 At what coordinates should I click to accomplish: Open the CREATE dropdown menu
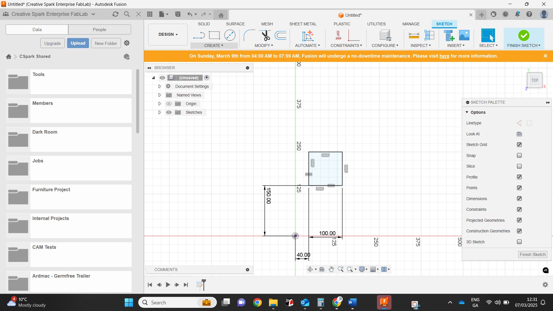[214, 45]
